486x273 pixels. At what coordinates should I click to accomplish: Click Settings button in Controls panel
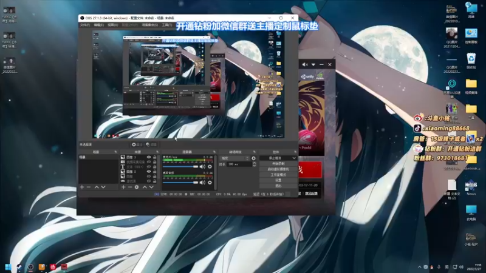point(278,180)
